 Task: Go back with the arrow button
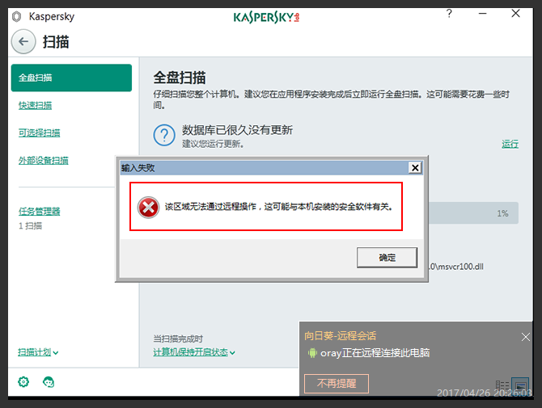point(23,42)
